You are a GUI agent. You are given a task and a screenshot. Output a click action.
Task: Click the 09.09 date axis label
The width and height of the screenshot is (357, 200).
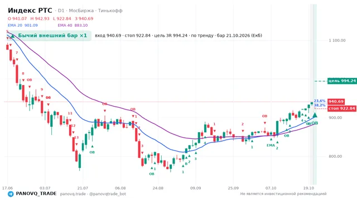(196, 188)
